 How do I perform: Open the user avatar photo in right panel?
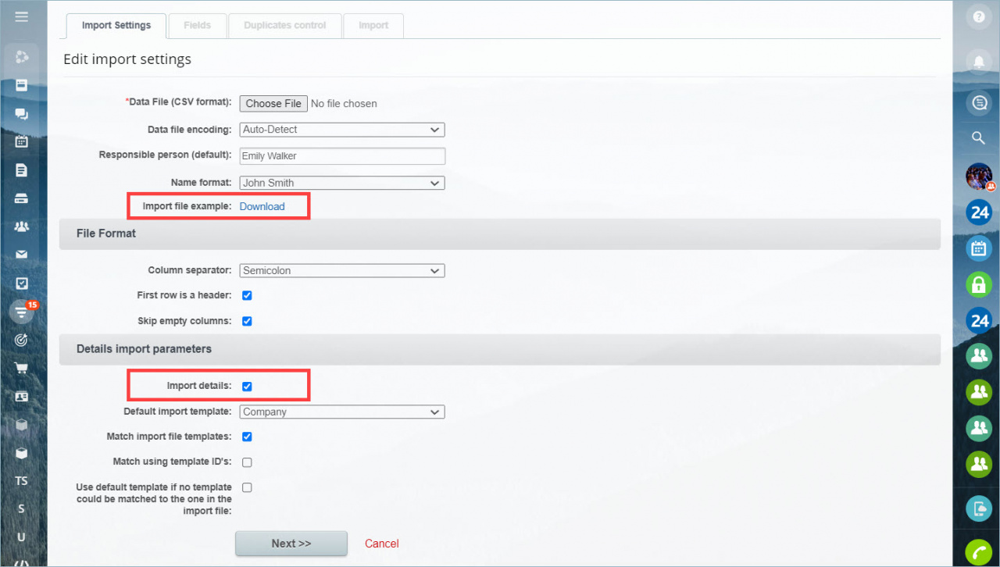979,177
